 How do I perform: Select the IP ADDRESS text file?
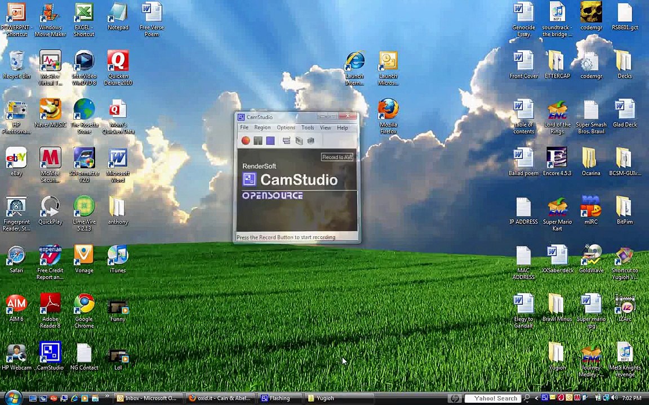[x=523, y=211]
